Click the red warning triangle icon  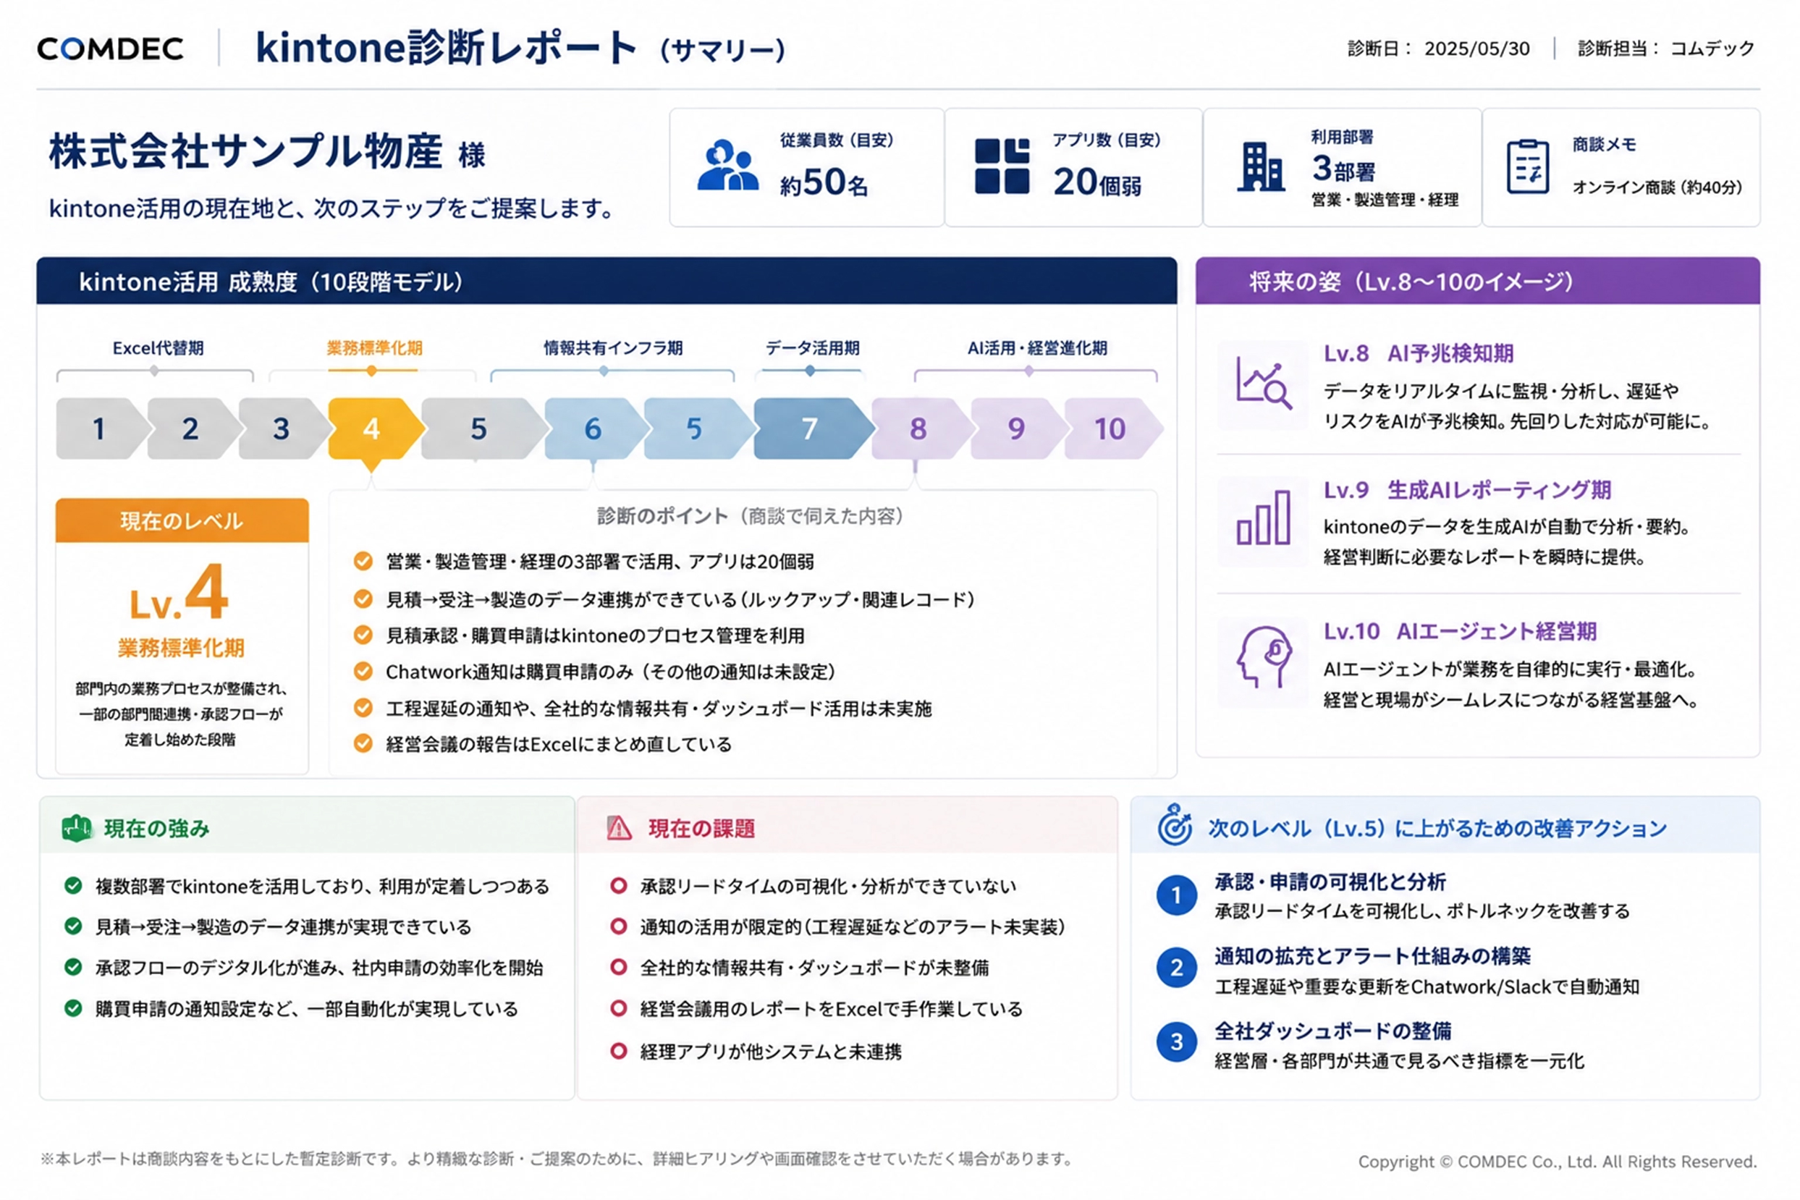(x=618, y=828)
